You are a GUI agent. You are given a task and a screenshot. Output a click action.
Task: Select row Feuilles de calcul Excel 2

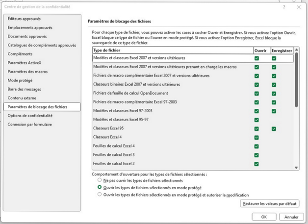point(193,164)
